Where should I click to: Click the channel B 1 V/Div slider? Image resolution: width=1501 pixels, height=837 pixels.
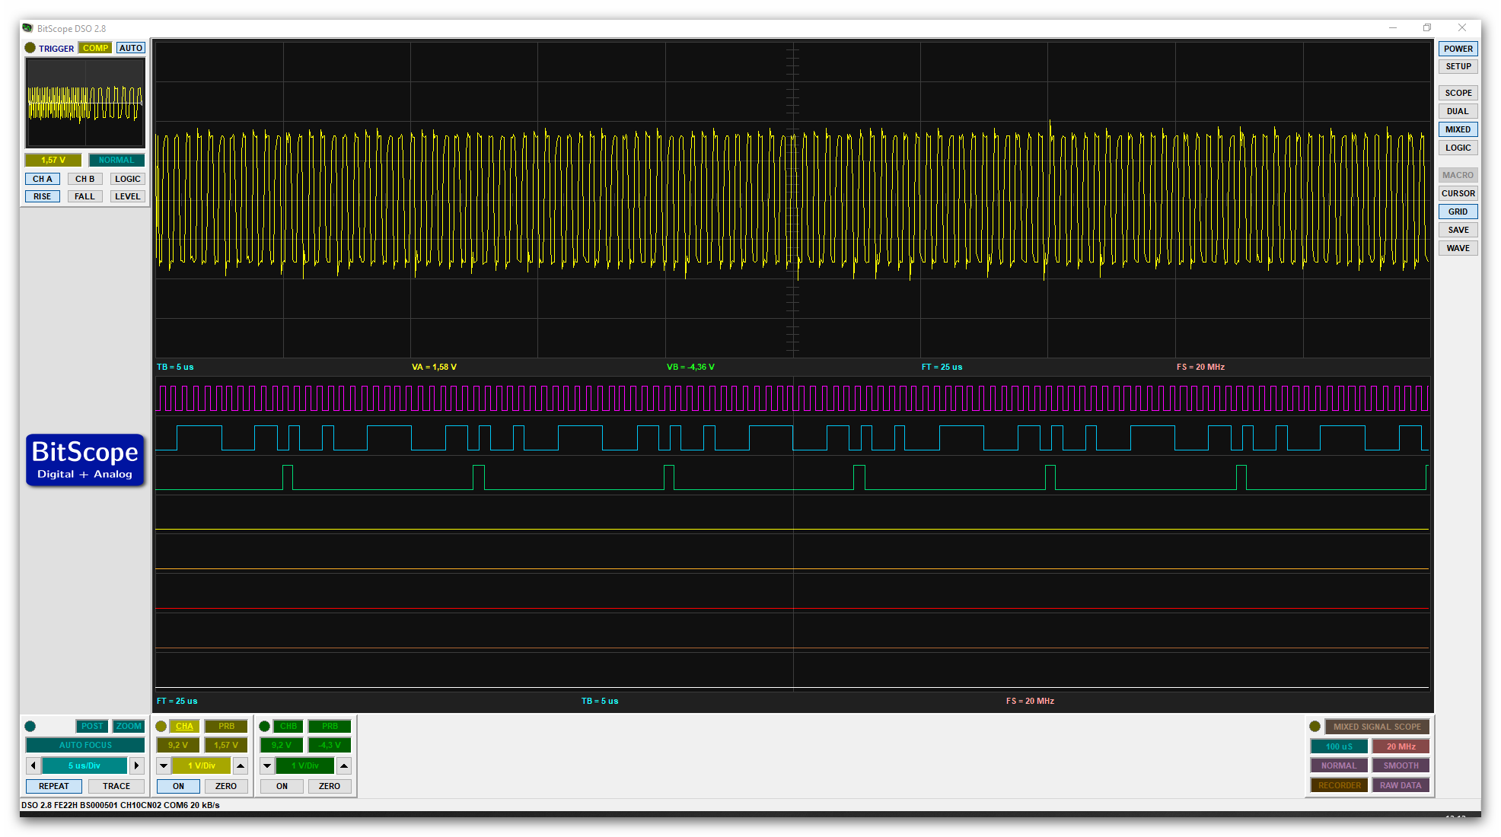pos(305,765)
